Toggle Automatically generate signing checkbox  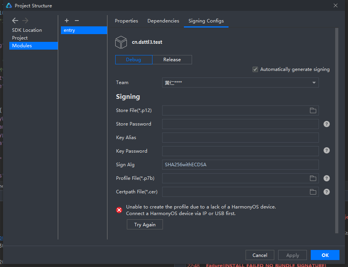255,69
